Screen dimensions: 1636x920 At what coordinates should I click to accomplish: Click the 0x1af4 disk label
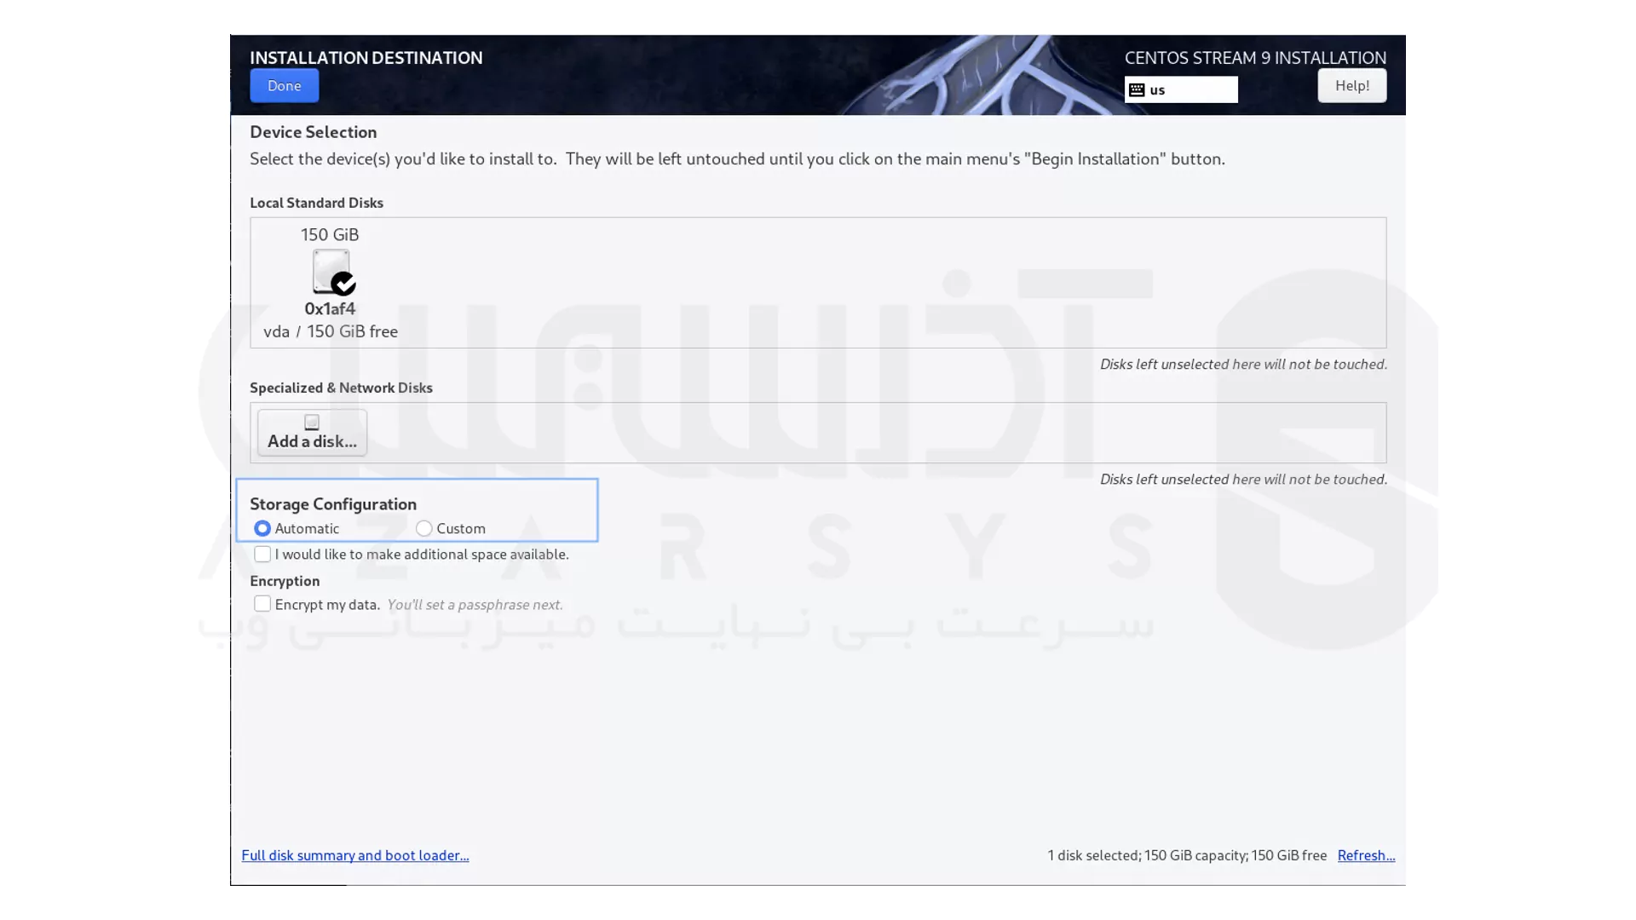[x=330, y=308]
